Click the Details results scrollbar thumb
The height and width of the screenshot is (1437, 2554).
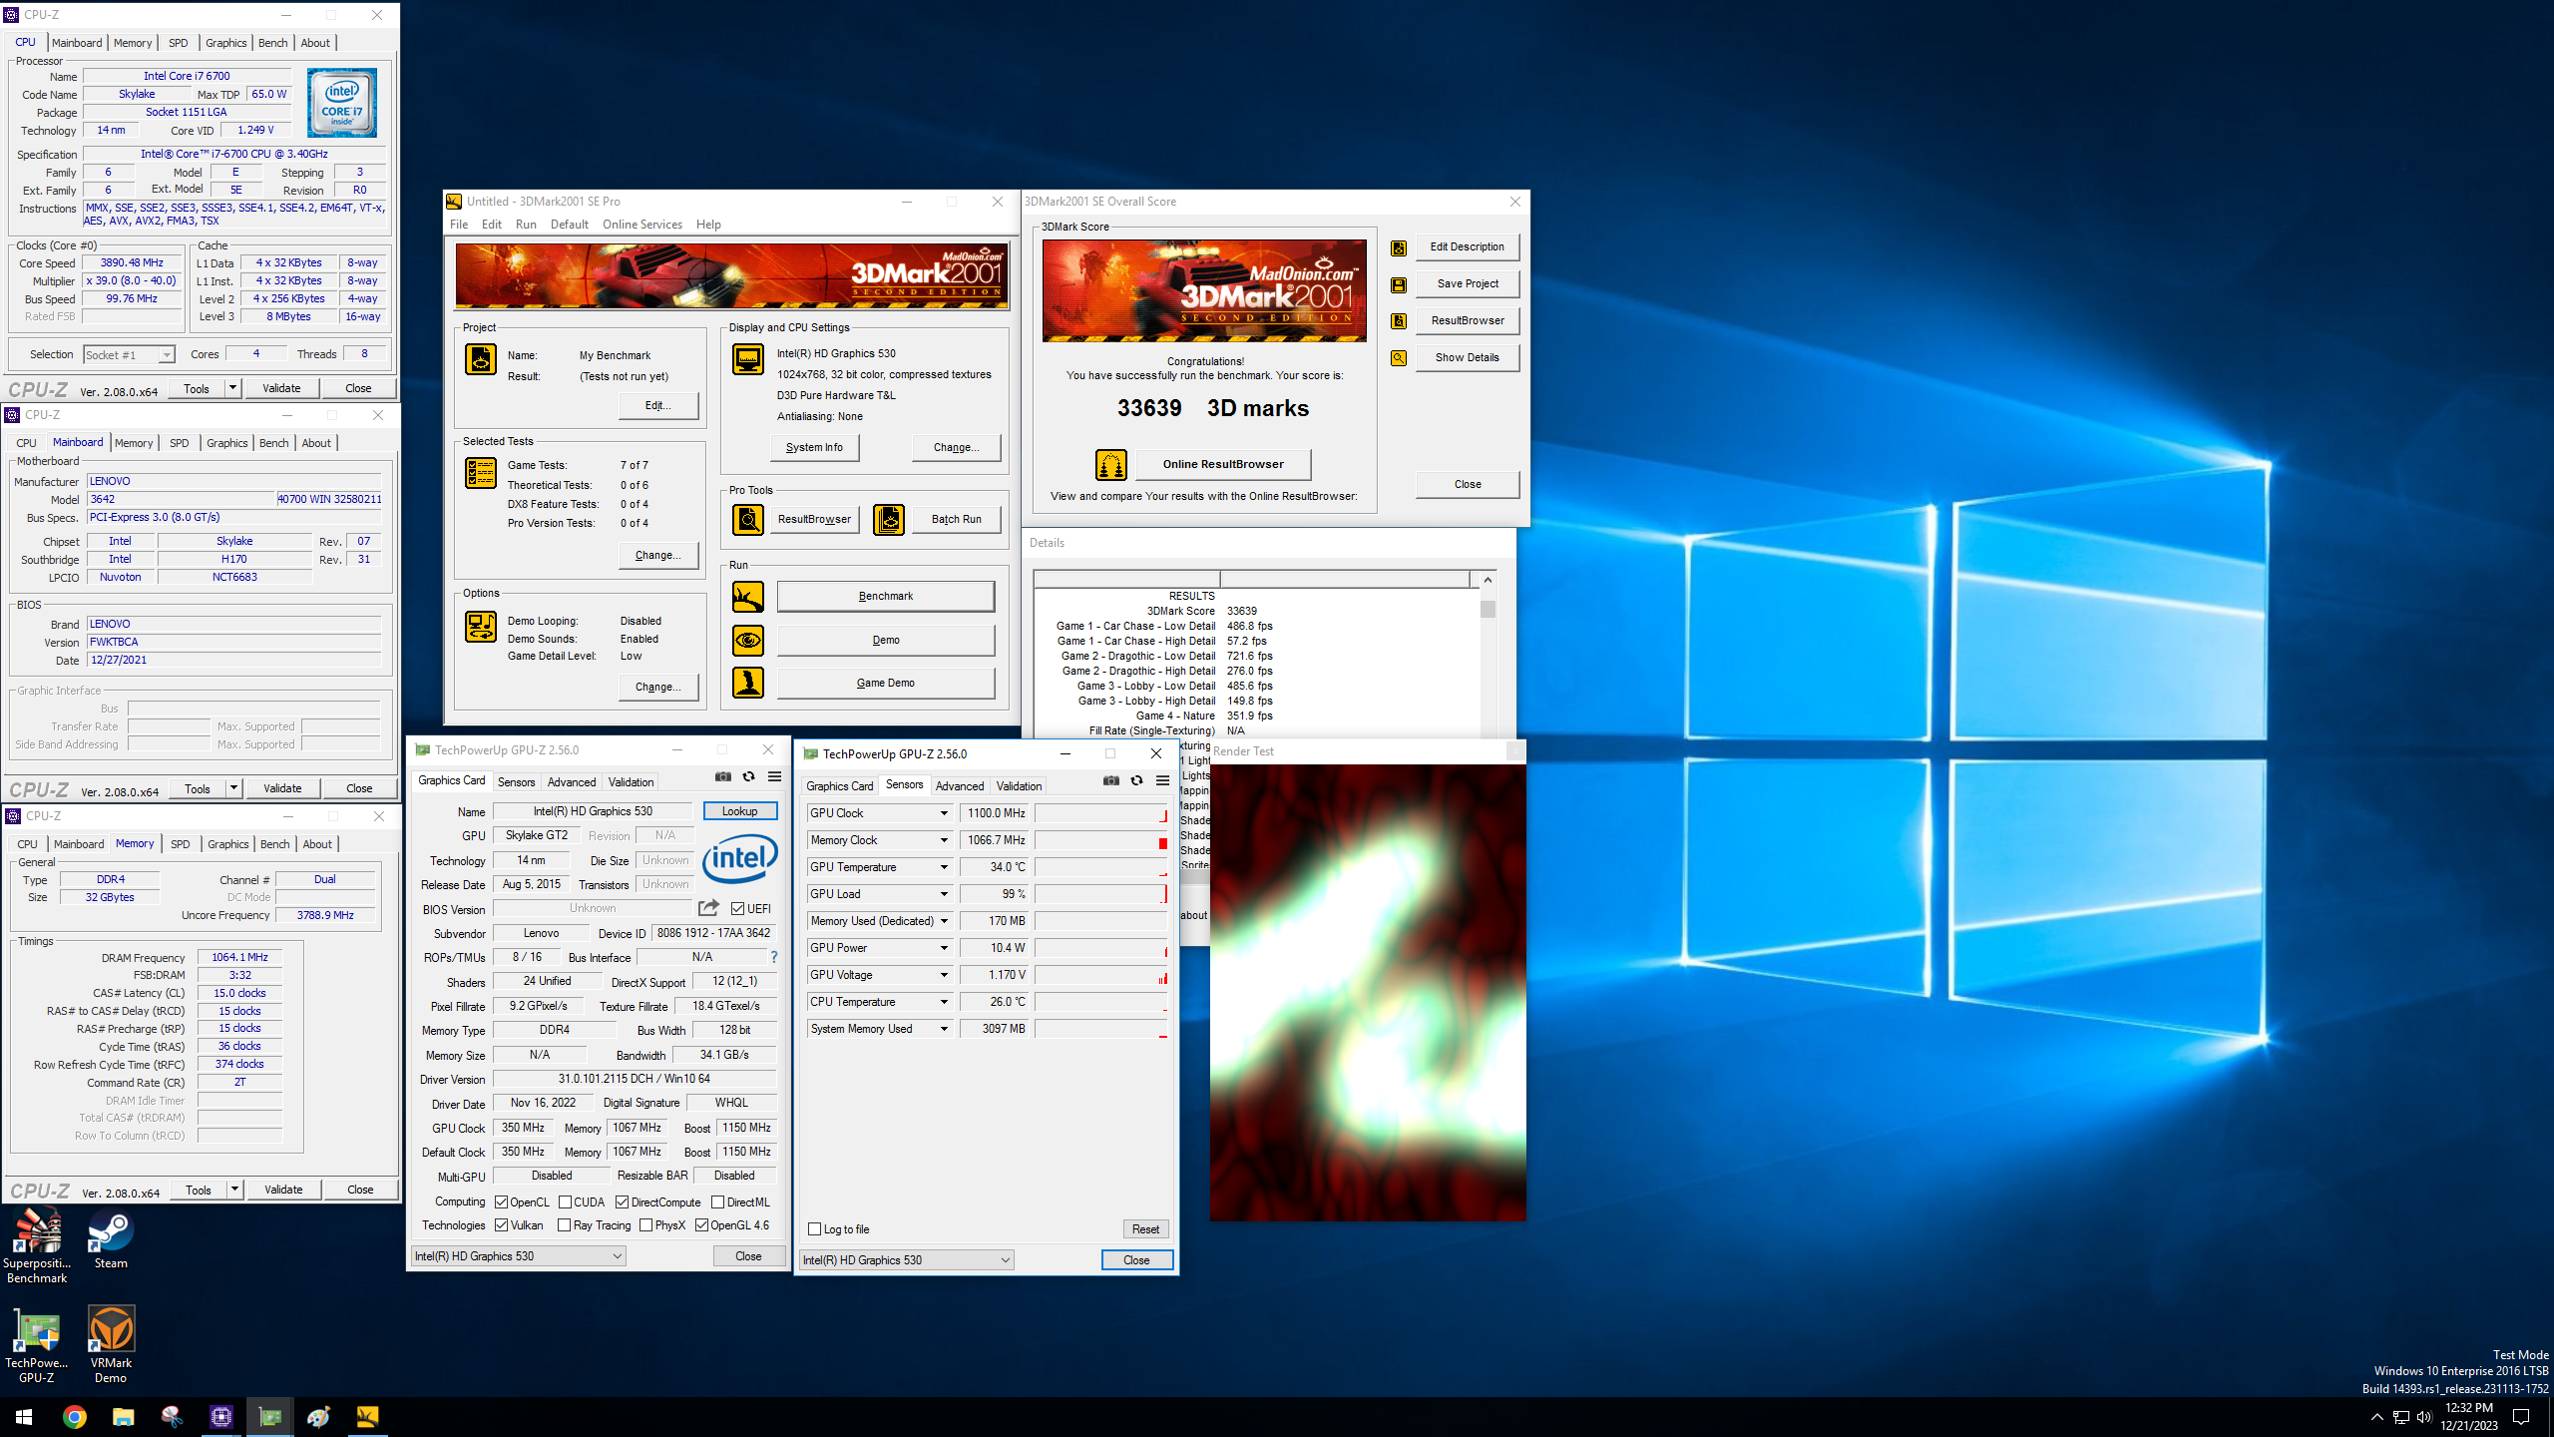[1488, 609]
